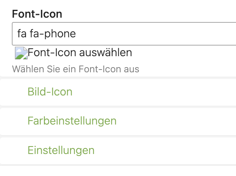Open color settings panel Farbeinstellungen

(72, 121)
